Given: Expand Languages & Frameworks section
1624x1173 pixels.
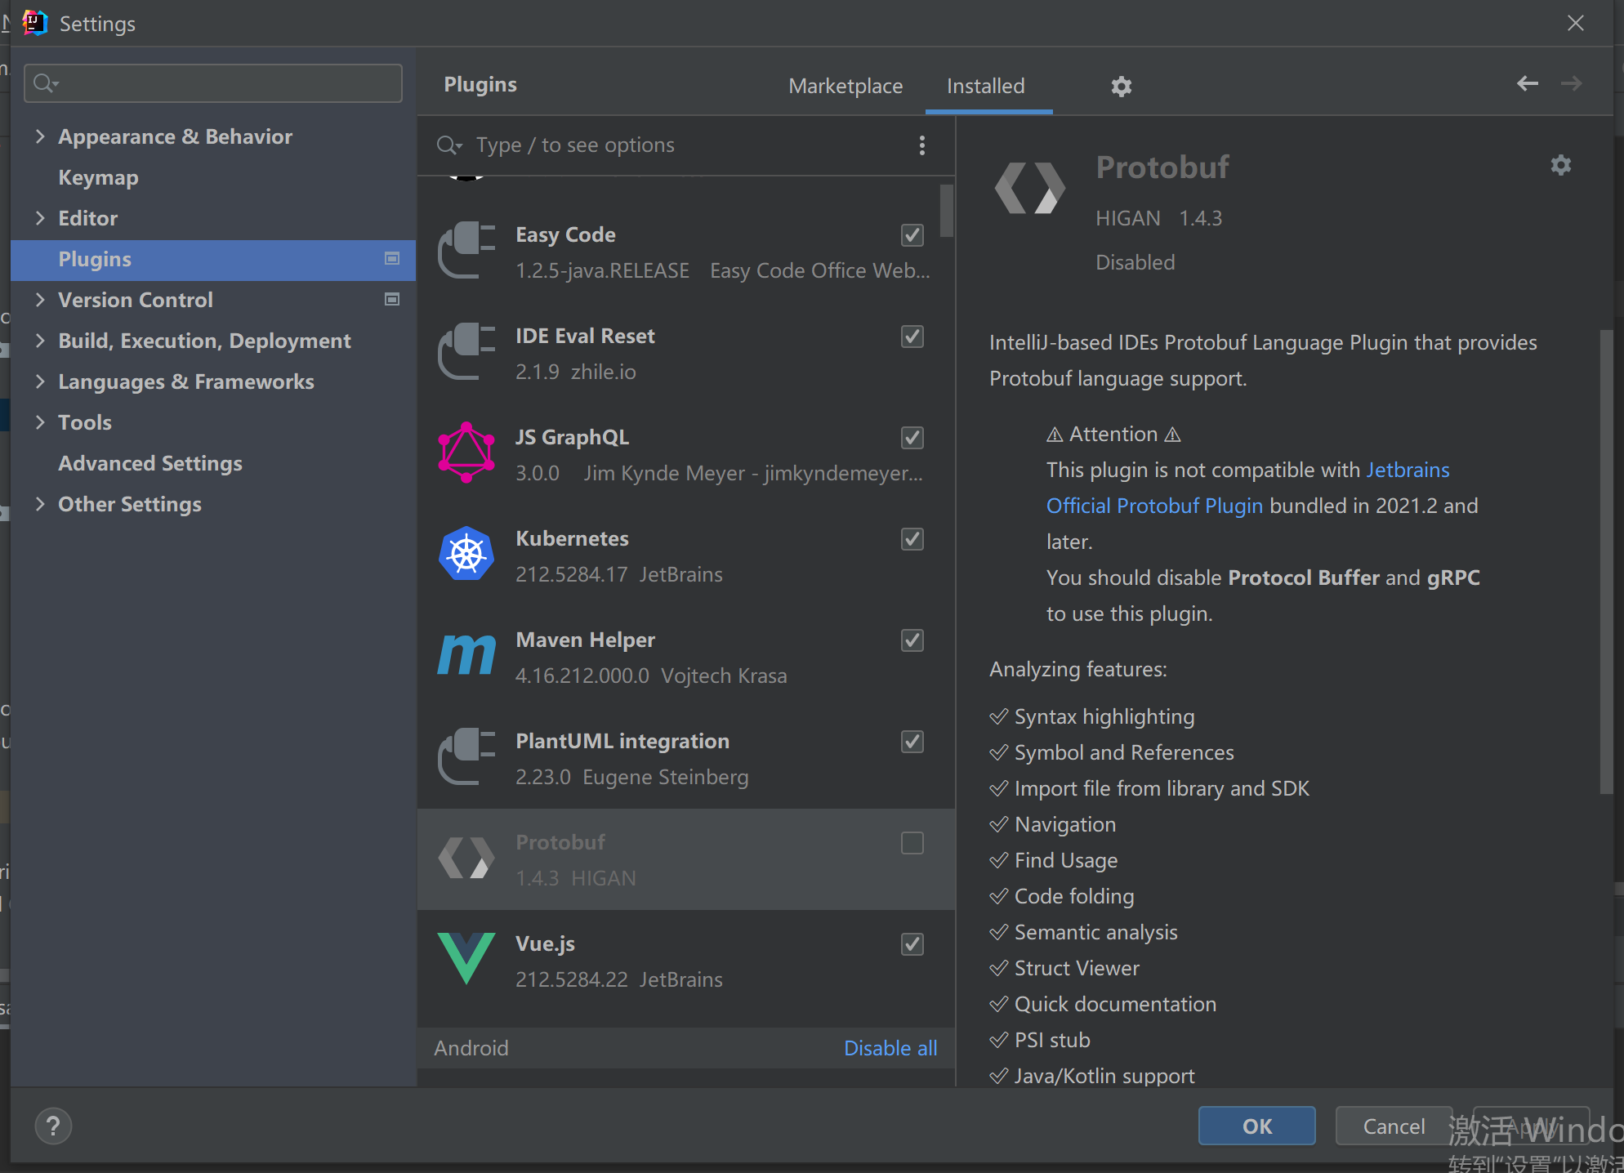Looking at the screenshot, I should pyautogui.click(x=40, y=381).
